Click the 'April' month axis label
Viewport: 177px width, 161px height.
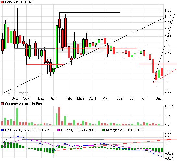click(x=93, y=98)
